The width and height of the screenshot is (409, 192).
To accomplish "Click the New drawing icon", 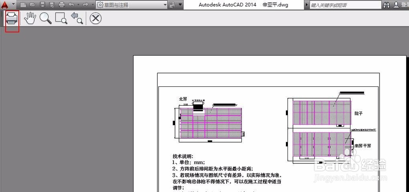I will pos(23,4).
